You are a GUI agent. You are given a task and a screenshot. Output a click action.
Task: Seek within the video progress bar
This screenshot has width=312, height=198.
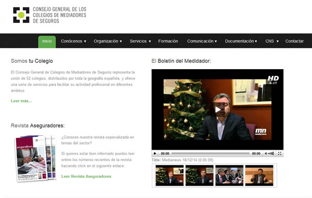(x=211, y=153)
